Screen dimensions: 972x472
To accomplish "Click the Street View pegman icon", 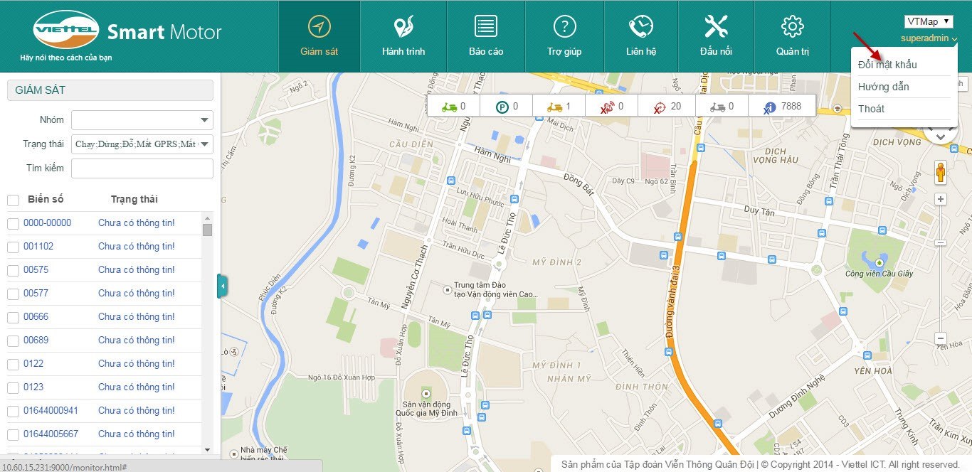I will click(940, 173).
